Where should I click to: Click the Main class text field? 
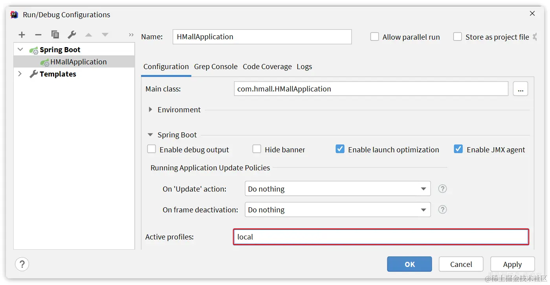(371, 89)
